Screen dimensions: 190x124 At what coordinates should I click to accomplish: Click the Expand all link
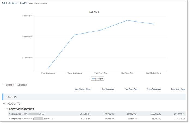coord(10,85)
